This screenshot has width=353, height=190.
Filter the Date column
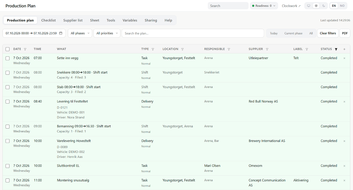pos(25,49)
